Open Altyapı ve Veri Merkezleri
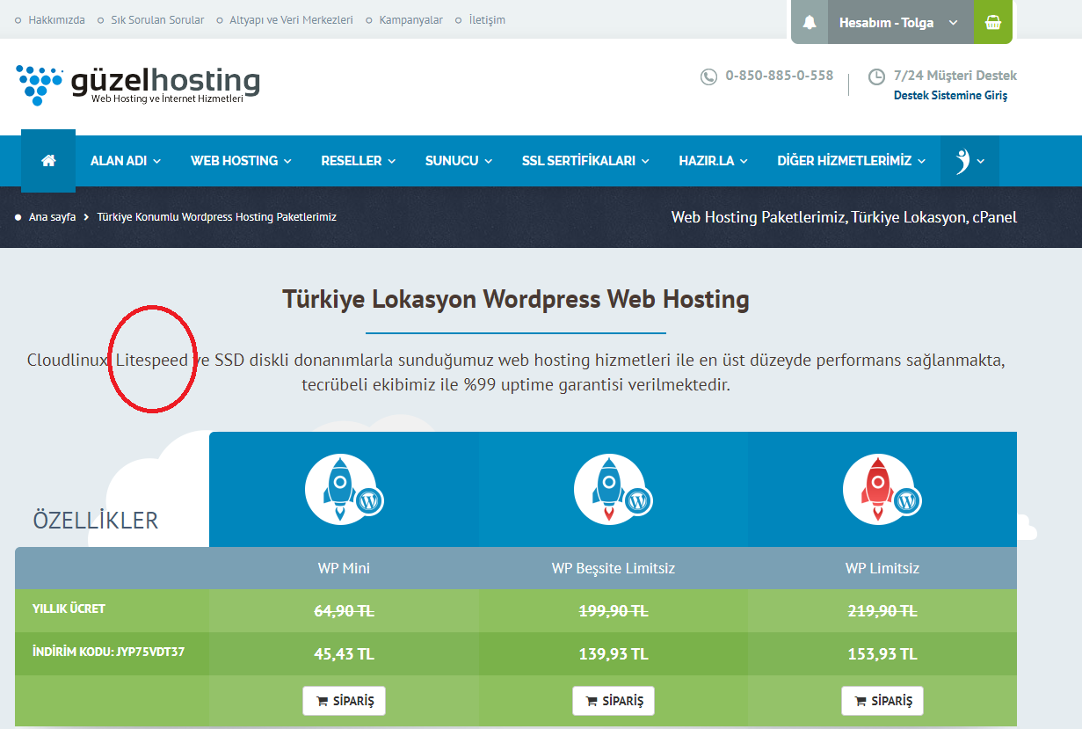This screenshot has height=729, width=1082. click(x=291, y=19)
